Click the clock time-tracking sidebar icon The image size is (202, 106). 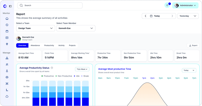pyautogui.click(x=7, y=25)
